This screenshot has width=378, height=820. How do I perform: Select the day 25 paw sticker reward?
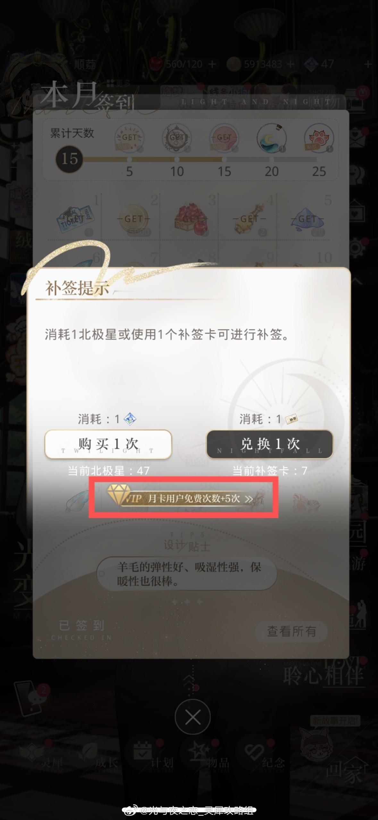(x=319, y=138)
